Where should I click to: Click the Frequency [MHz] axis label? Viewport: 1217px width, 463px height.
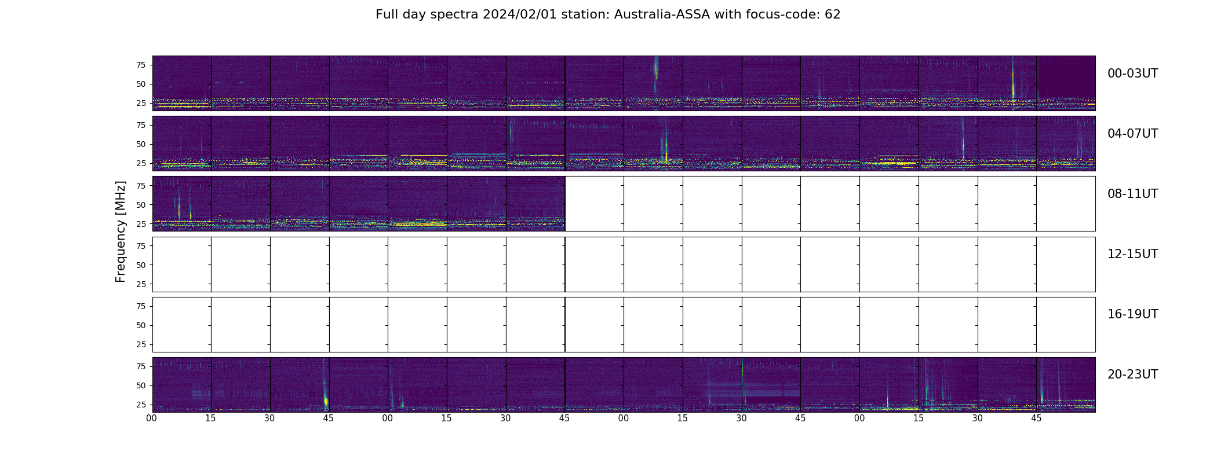pos(121,231)
